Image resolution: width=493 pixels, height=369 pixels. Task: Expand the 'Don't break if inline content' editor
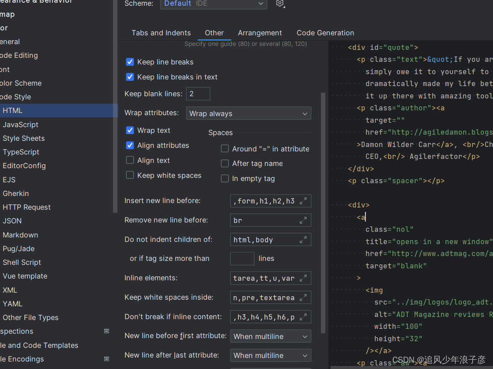303,316
